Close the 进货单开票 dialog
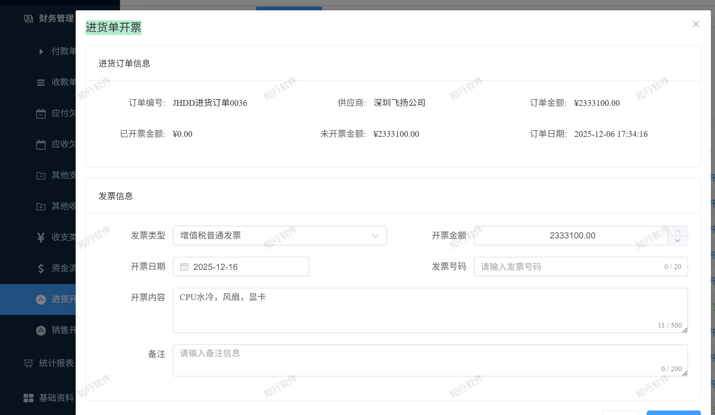 696,24
